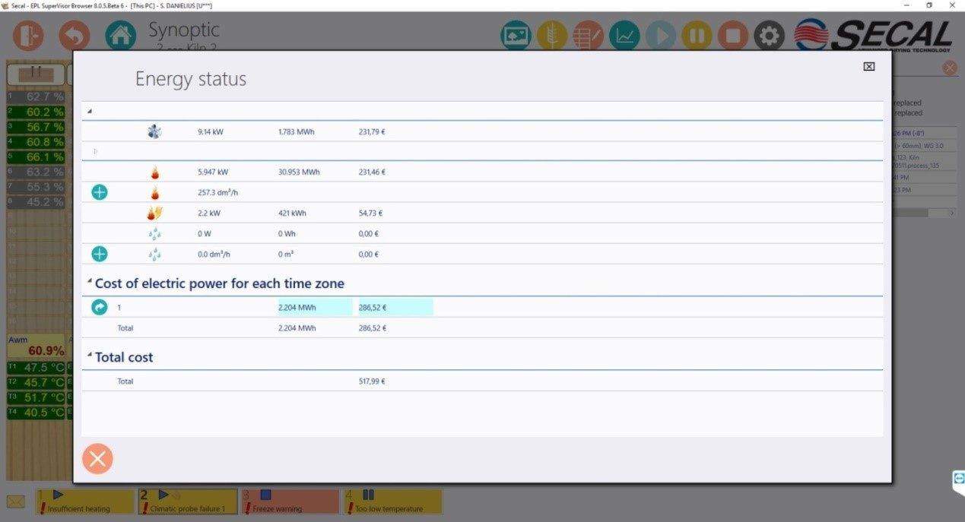
Task: Expand the water row showing 0.0 dm³/h
Action: point(100,254)
